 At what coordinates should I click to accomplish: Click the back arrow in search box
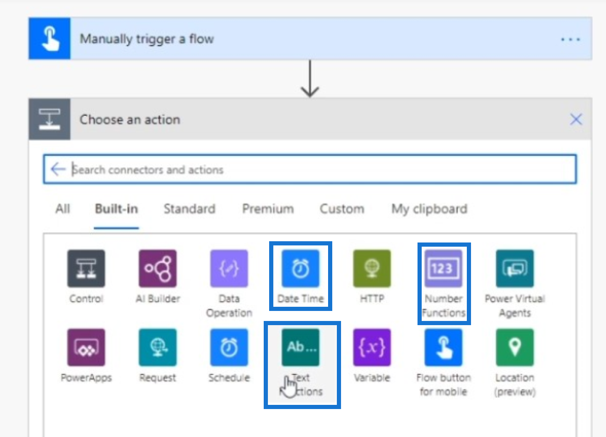pyautogui.click(x=58, y=169)
